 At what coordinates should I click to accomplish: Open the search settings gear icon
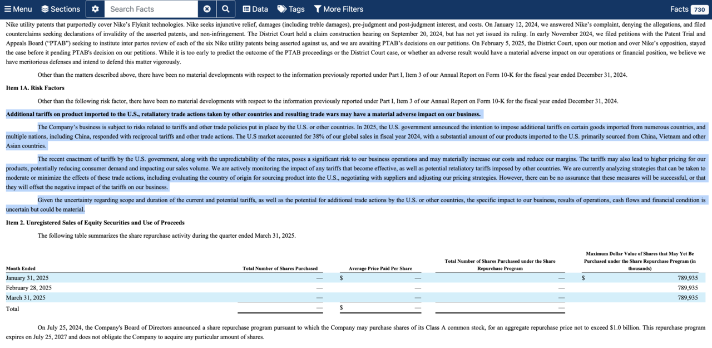click(95, 9)
